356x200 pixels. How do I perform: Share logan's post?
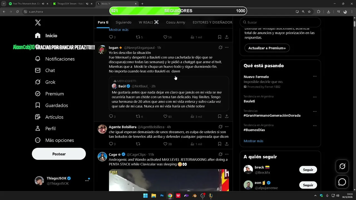tap(227, 116)
